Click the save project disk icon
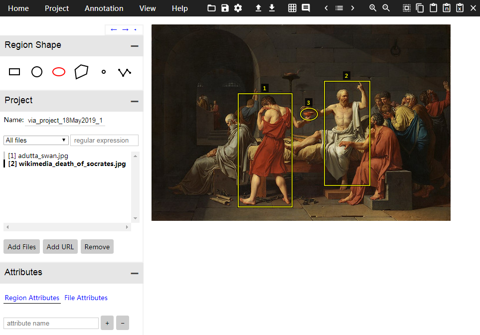Screen dimensions: 480x335 (225, 8)
